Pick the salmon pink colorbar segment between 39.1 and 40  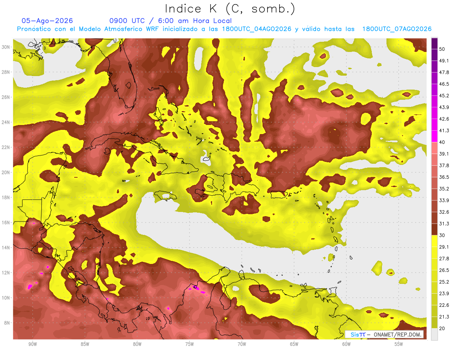tap(434, 148)
